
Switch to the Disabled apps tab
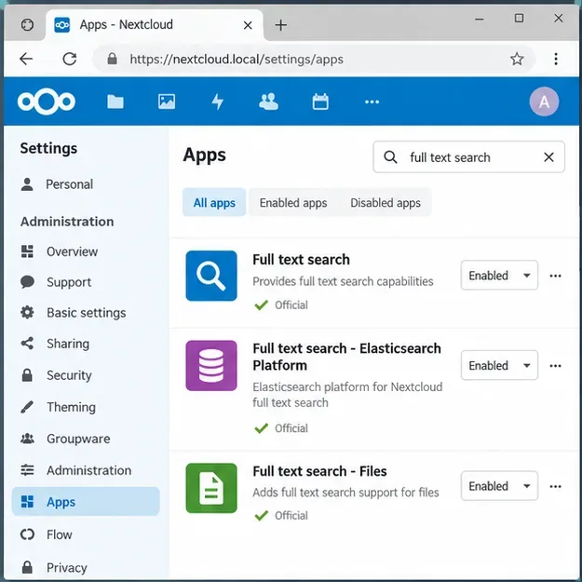386,202
